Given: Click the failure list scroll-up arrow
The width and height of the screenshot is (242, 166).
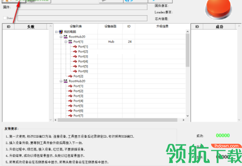Looking at the screenshot, I should 50,26.
